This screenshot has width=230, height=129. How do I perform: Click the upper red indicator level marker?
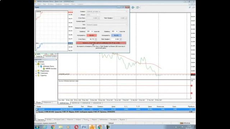coord(192,86)
